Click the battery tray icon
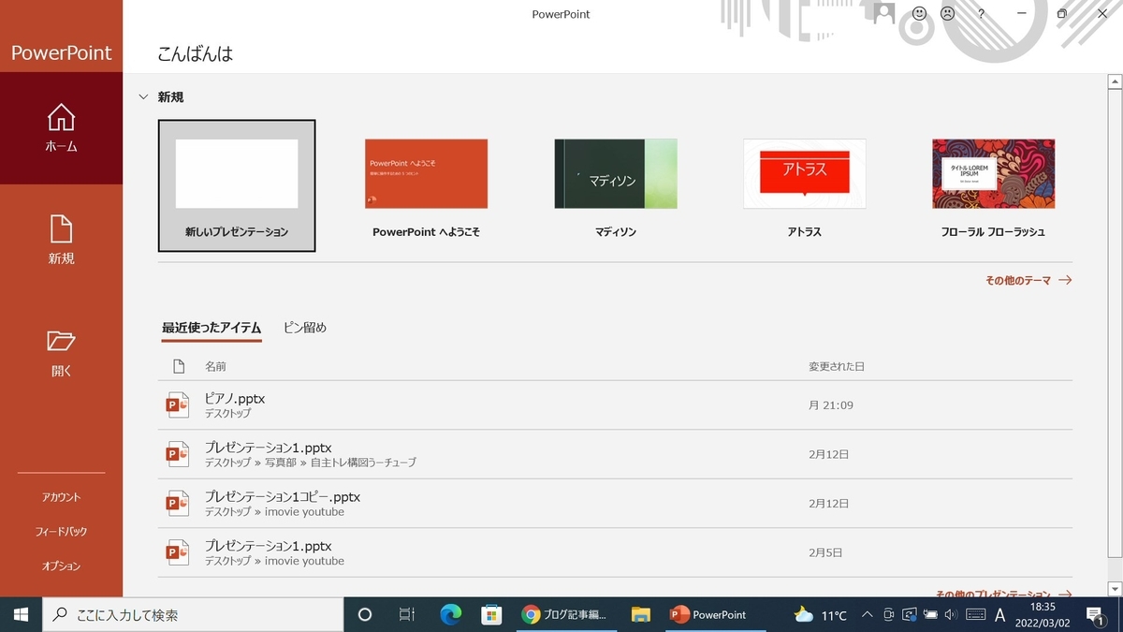 [930, 615]
